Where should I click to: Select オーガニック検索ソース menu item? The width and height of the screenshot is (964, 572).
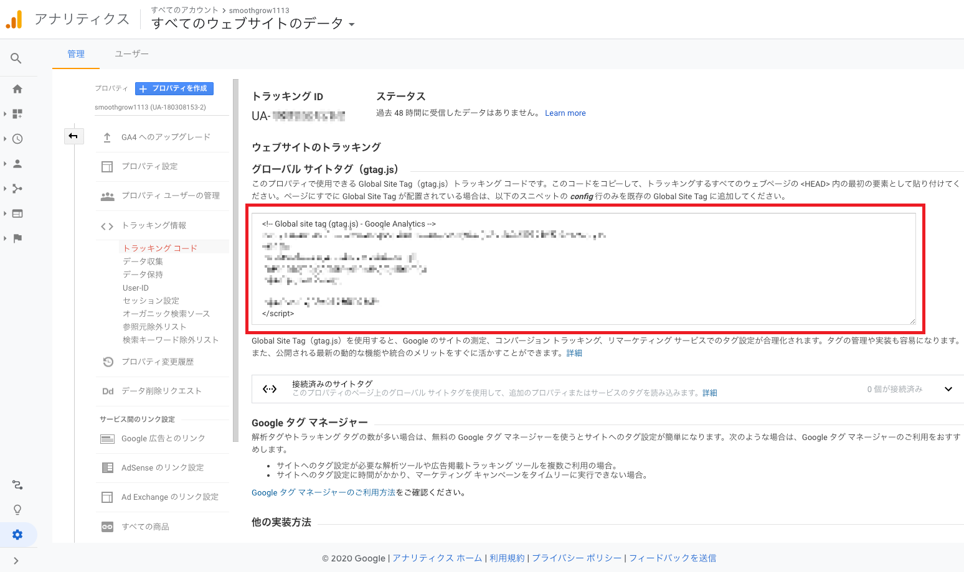(x=166, y=314)
